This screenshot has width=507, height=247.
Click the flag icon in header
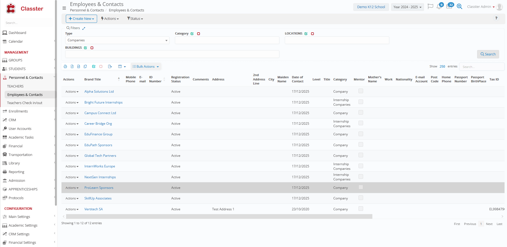[430, 7]
